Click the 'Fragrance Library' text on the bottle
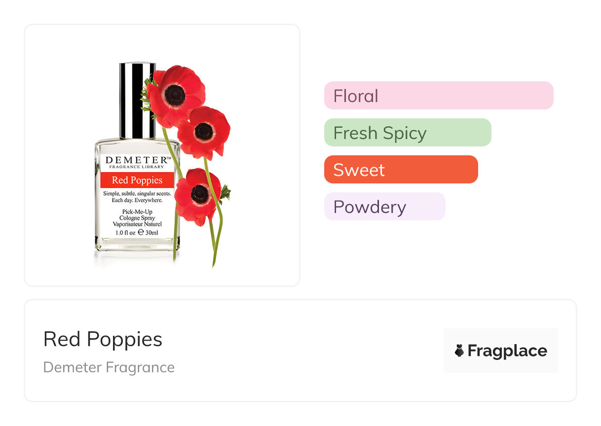This screenshot has height=426, width=601. (138, 168)
